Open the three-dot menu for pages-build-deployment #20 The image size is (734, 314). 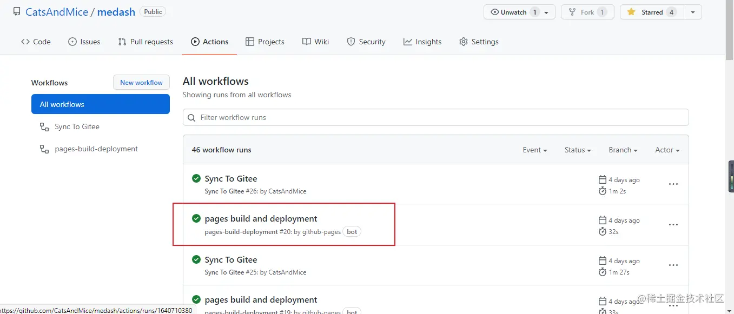coord(673,225)
